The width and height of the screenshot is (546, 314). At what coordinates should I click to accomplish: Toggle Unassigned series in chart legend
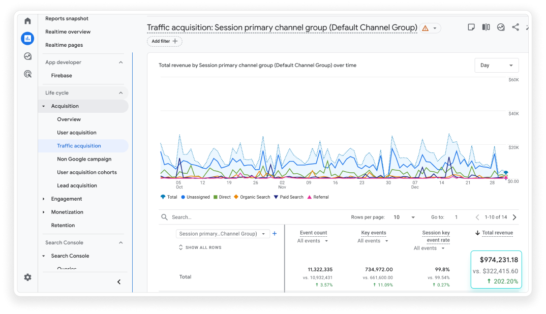tap(195, 197)
